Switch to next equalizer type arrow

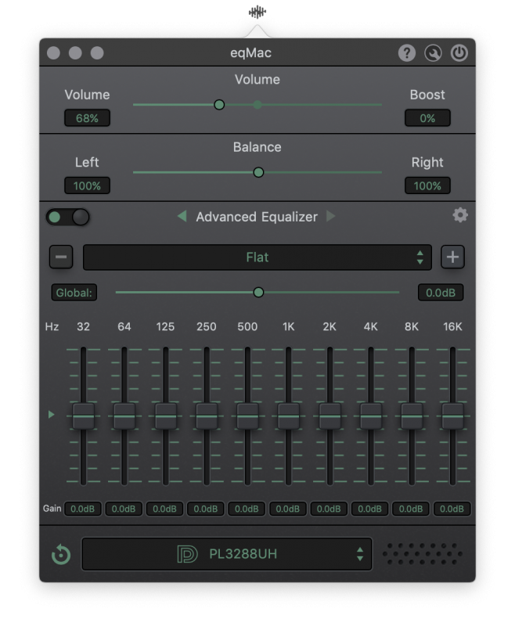[330, 216]
